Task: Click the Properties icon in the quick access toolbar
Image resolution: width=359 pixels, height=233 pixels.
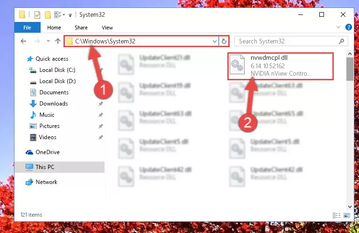Action: coord(37,15)
